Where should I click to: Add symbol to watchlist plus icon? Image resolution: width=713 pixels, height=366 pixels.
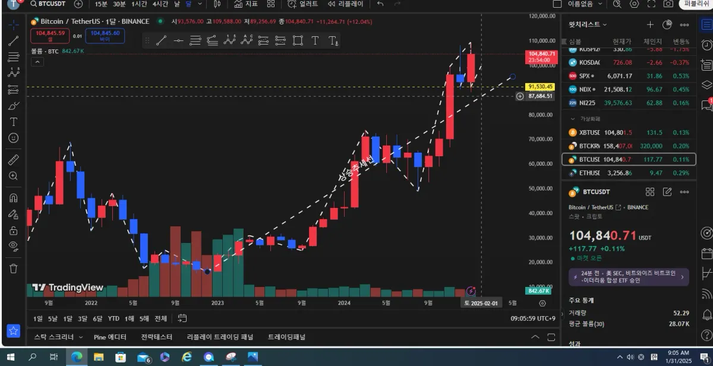(650, 25)
